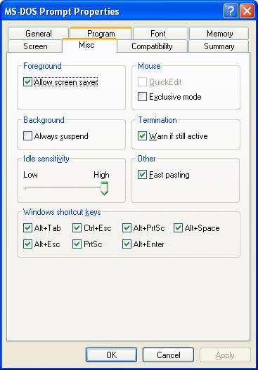Image resolution: width=258 pixels, height=370 pixels.
Task: Click the Windows shortcut keys group label
Action: [62, 212]
